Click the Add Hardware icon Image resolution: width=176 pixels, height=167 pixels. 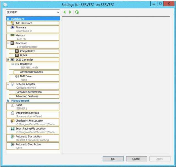[12, 23]
